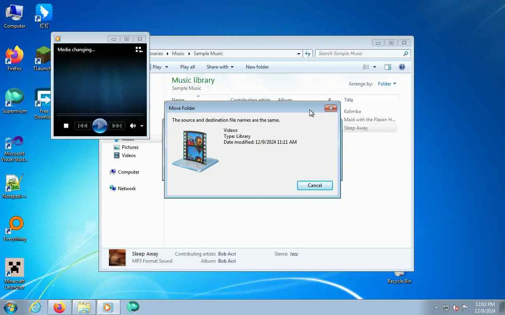Select Network in navigation pane
Viewport: 505px width, 315px height.
[123, 189]
